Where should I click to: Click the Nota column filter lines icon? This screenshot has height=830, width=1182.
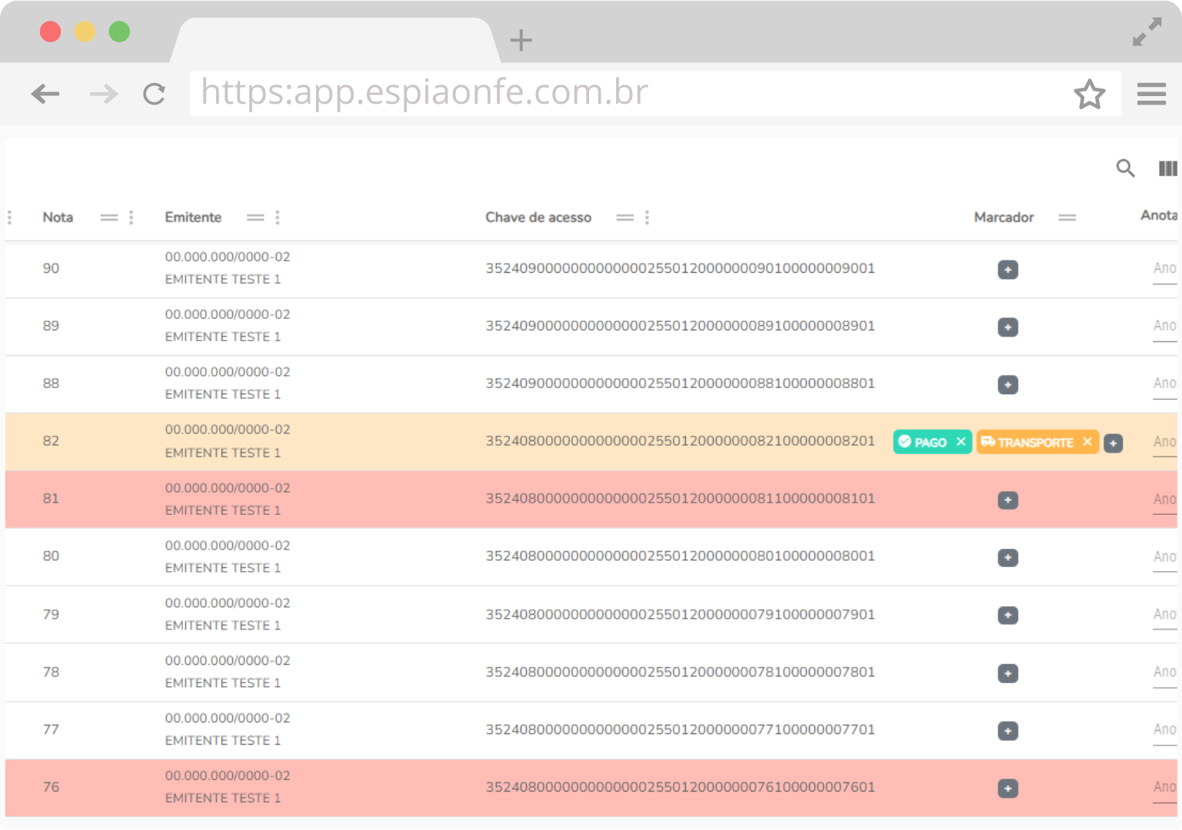click(109, 217)
